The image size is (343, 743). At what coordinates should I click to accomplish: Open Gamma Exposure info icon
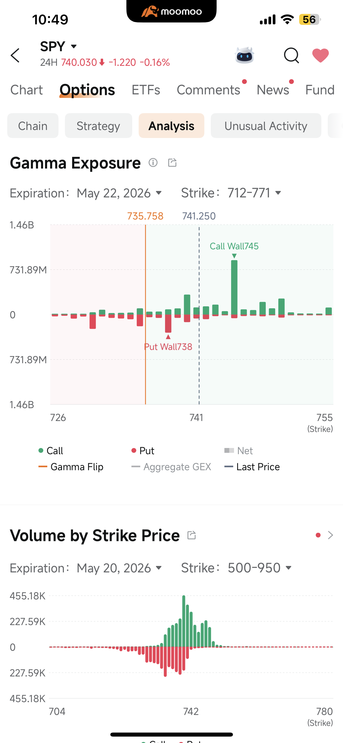153,163
